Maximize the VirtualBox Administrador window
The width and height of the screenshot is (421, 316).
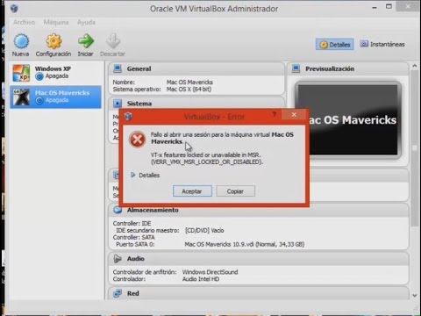pyautogui.click(x=389, y=6)
